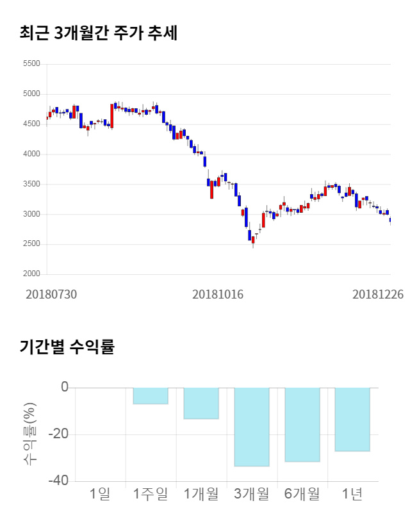Click the 1주일 x-axis label
This screenshot has width=410, height=519.
[150, 494]
